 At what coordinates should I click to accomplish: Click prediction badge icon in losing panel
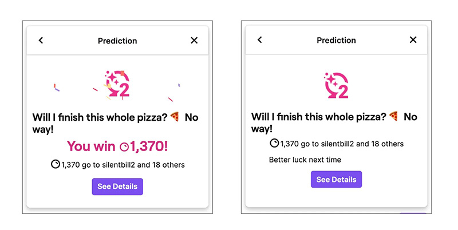pos(336,86)
